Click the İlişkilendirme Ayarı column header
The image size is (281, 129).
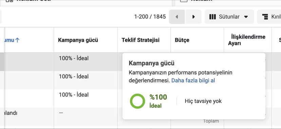pos(247,40)
